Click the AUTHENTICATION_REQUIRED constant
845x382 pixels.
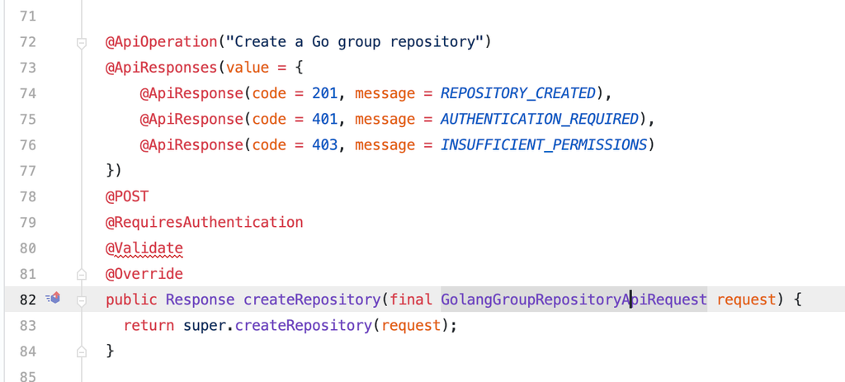pos(540,120)
